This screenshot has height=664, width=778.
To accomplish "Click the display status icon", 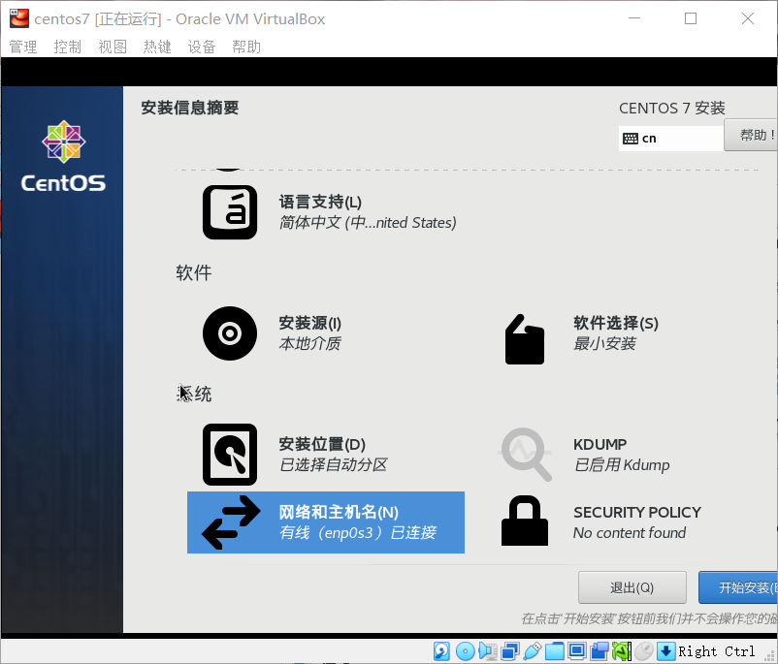I will click(577, 651).
